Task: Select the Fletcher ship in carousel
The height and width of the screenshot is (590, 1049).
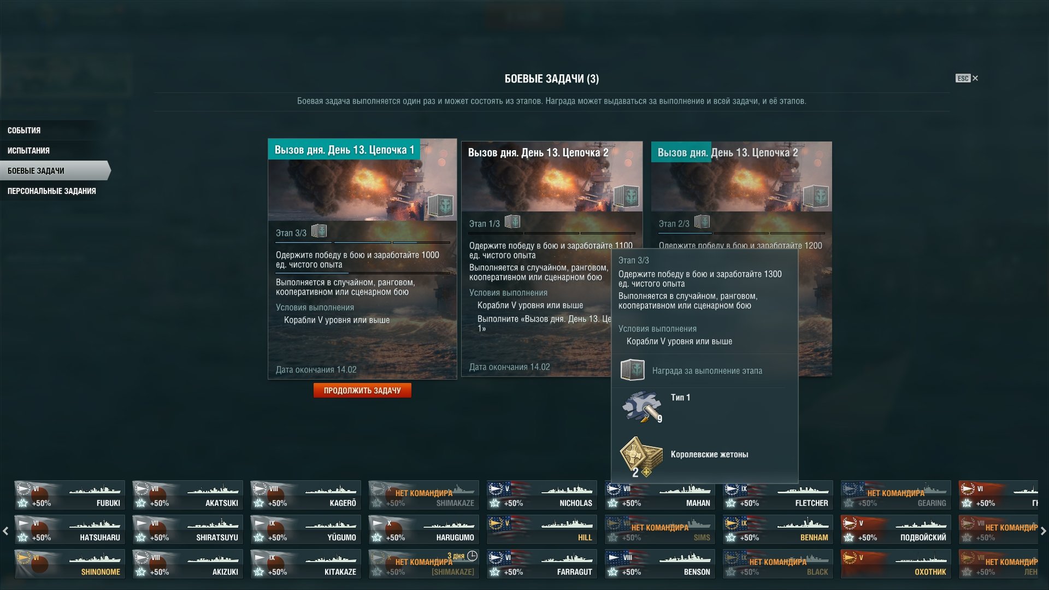Action: pos(778,495)
